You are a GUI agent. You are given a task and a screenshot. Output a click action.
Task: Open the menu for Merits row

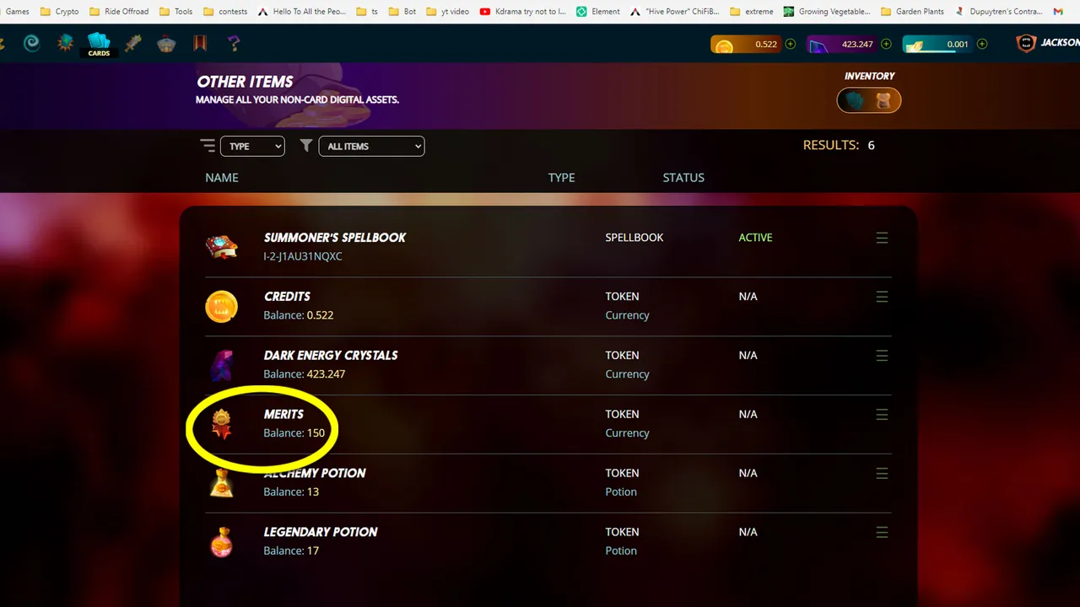[882, 415]
